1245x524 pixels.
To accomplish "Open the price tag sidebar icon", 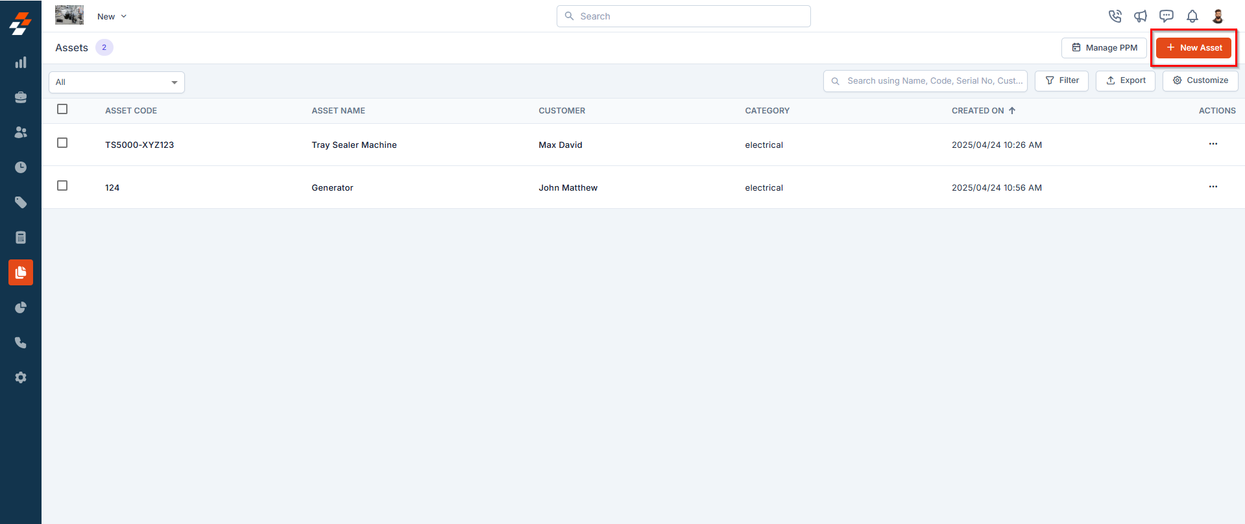I will (x=21, y=202).
